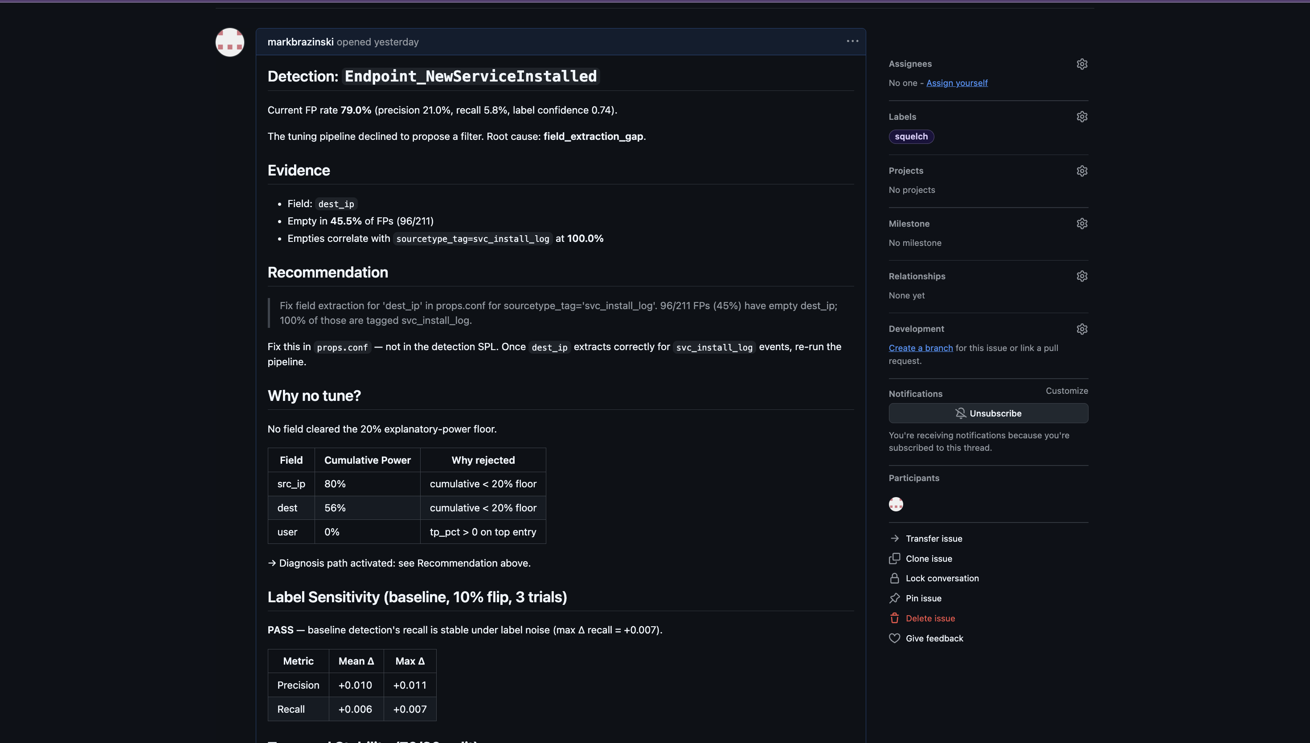The height and width of the screenshot is (743, 1310).
Task: Open Assignees settings gear
Action: (1081, 64)
